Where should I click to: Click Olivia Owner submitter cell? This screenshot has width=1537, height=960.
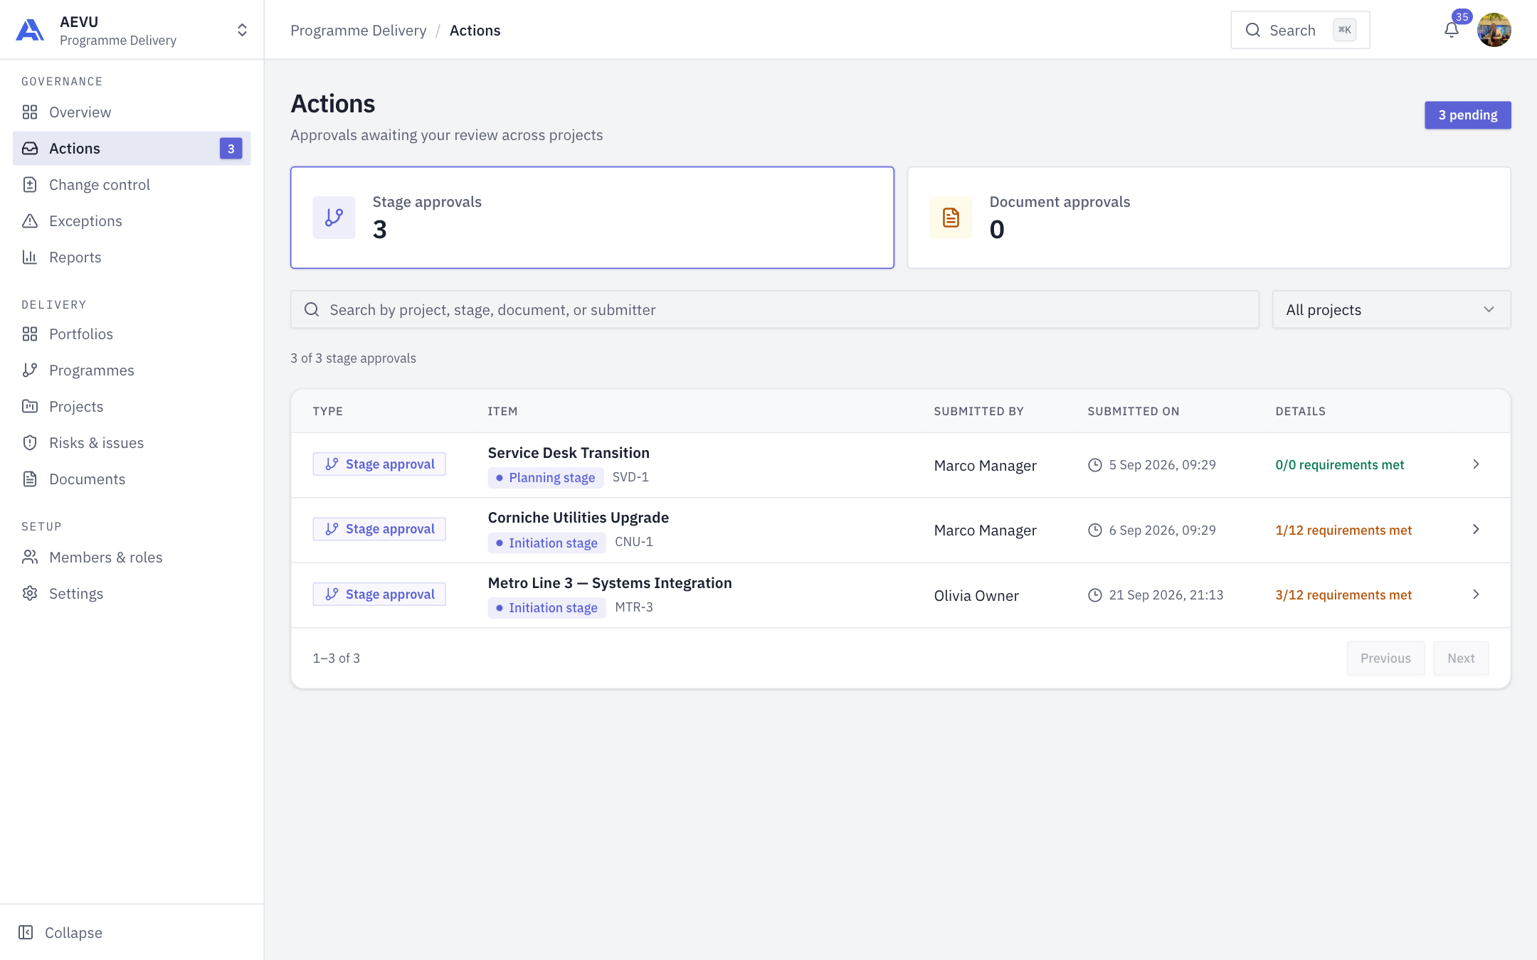[x=976, y=596]
